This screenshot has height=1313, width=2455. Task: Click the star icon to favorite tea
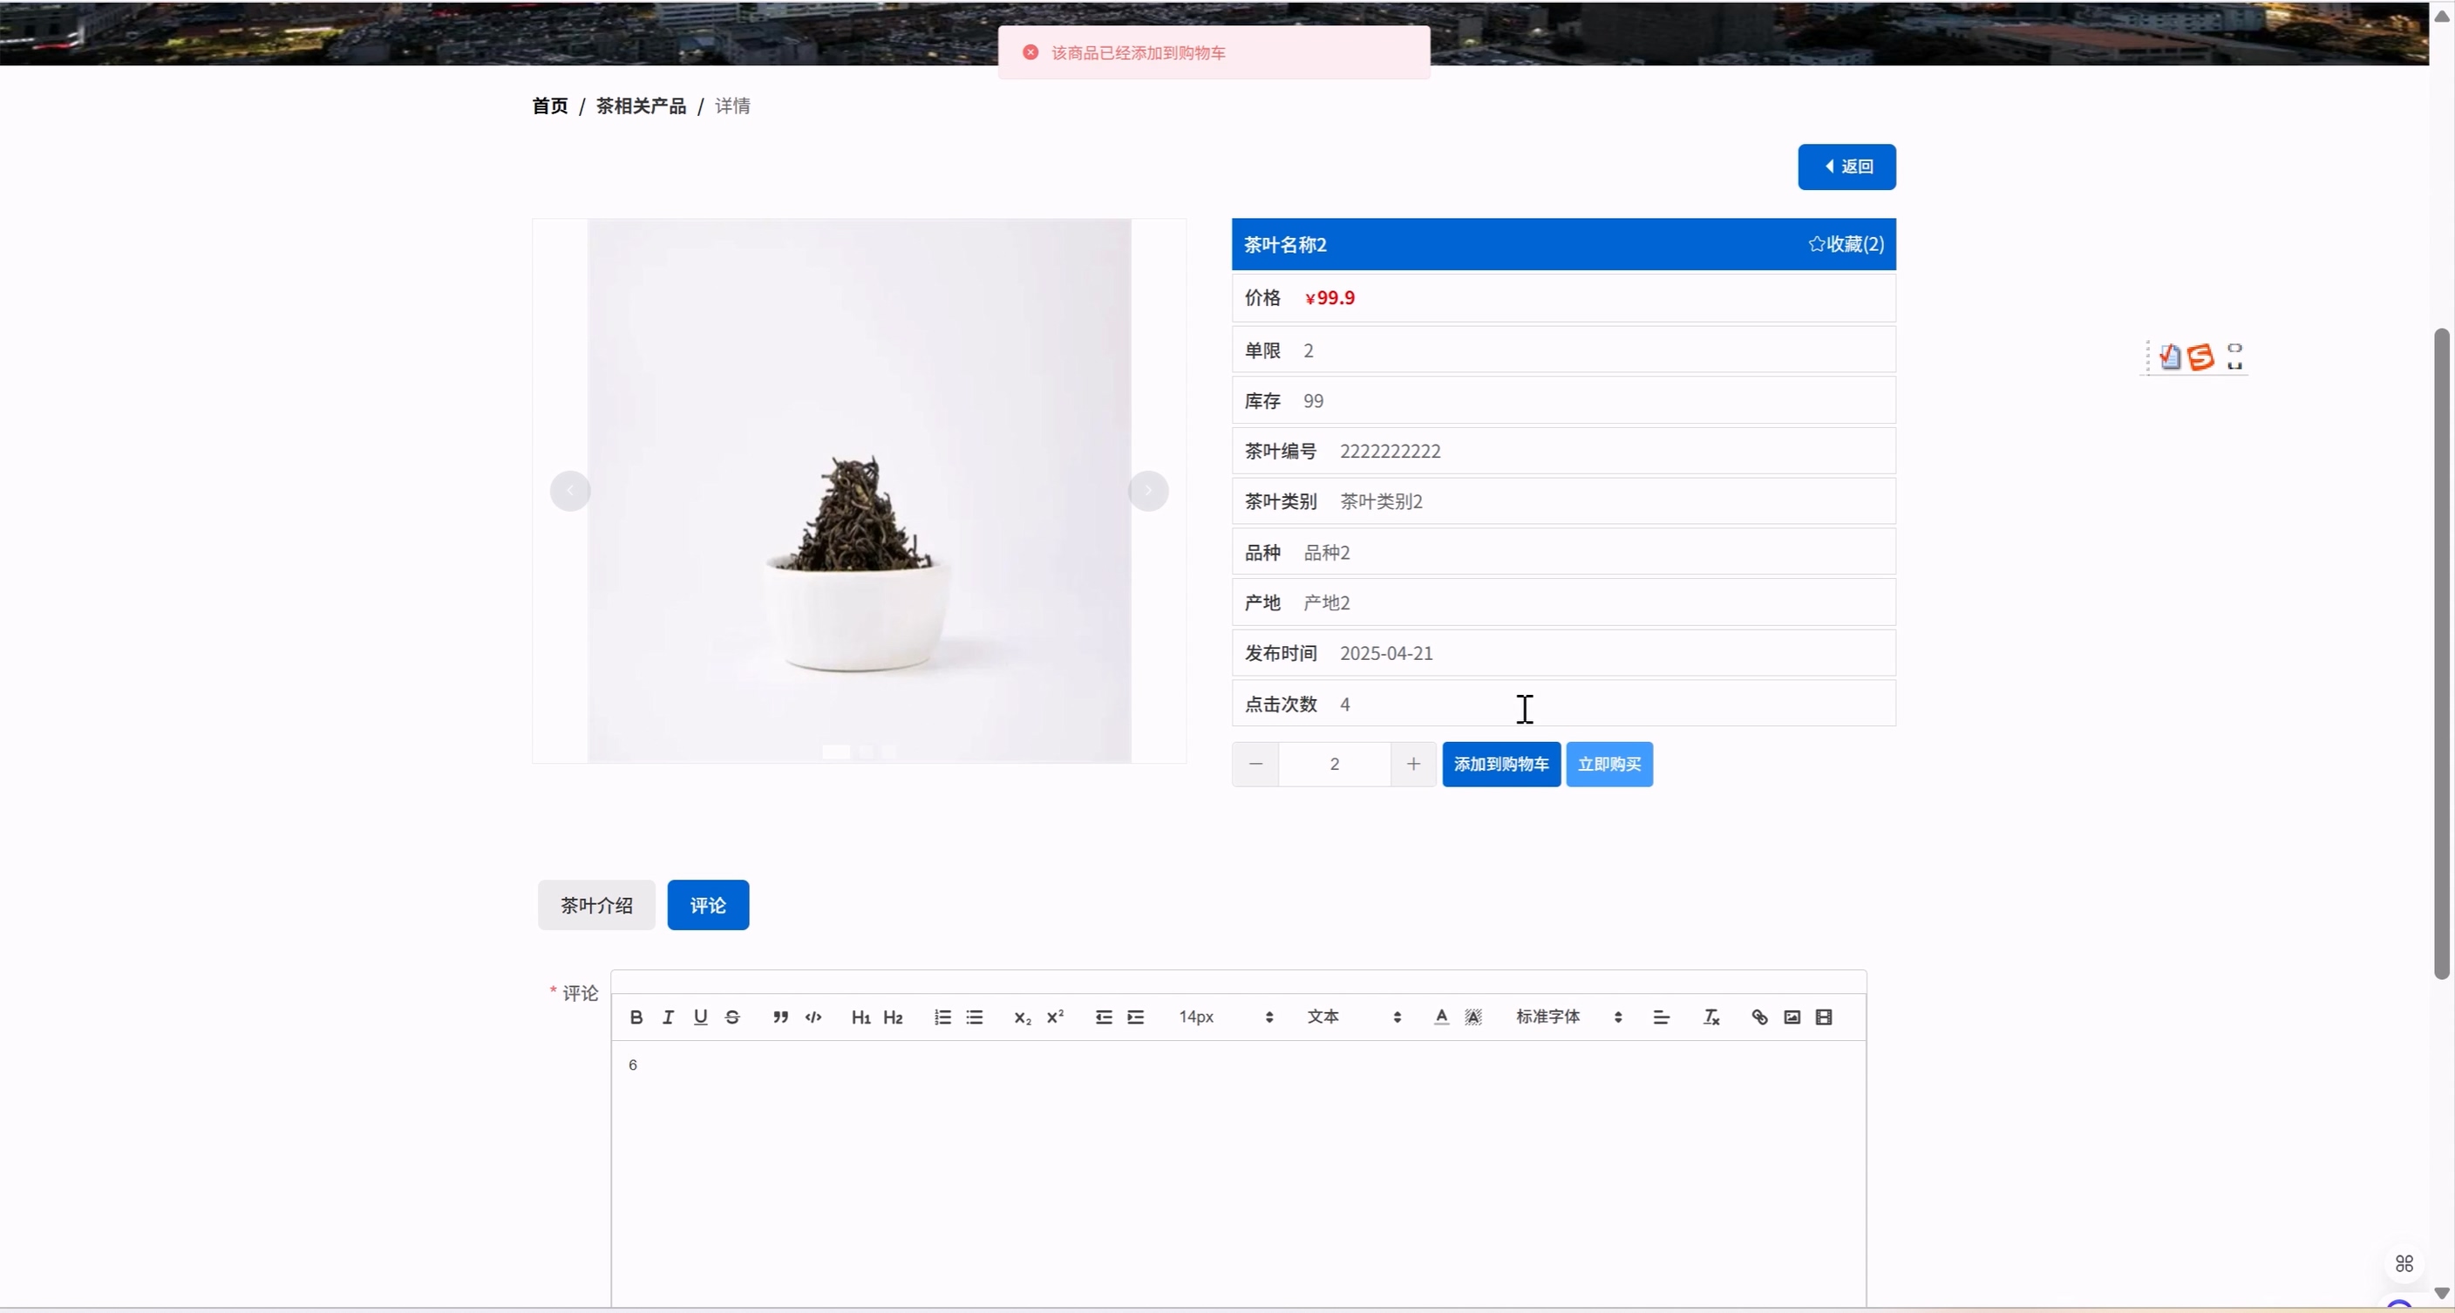(1817, 244)
